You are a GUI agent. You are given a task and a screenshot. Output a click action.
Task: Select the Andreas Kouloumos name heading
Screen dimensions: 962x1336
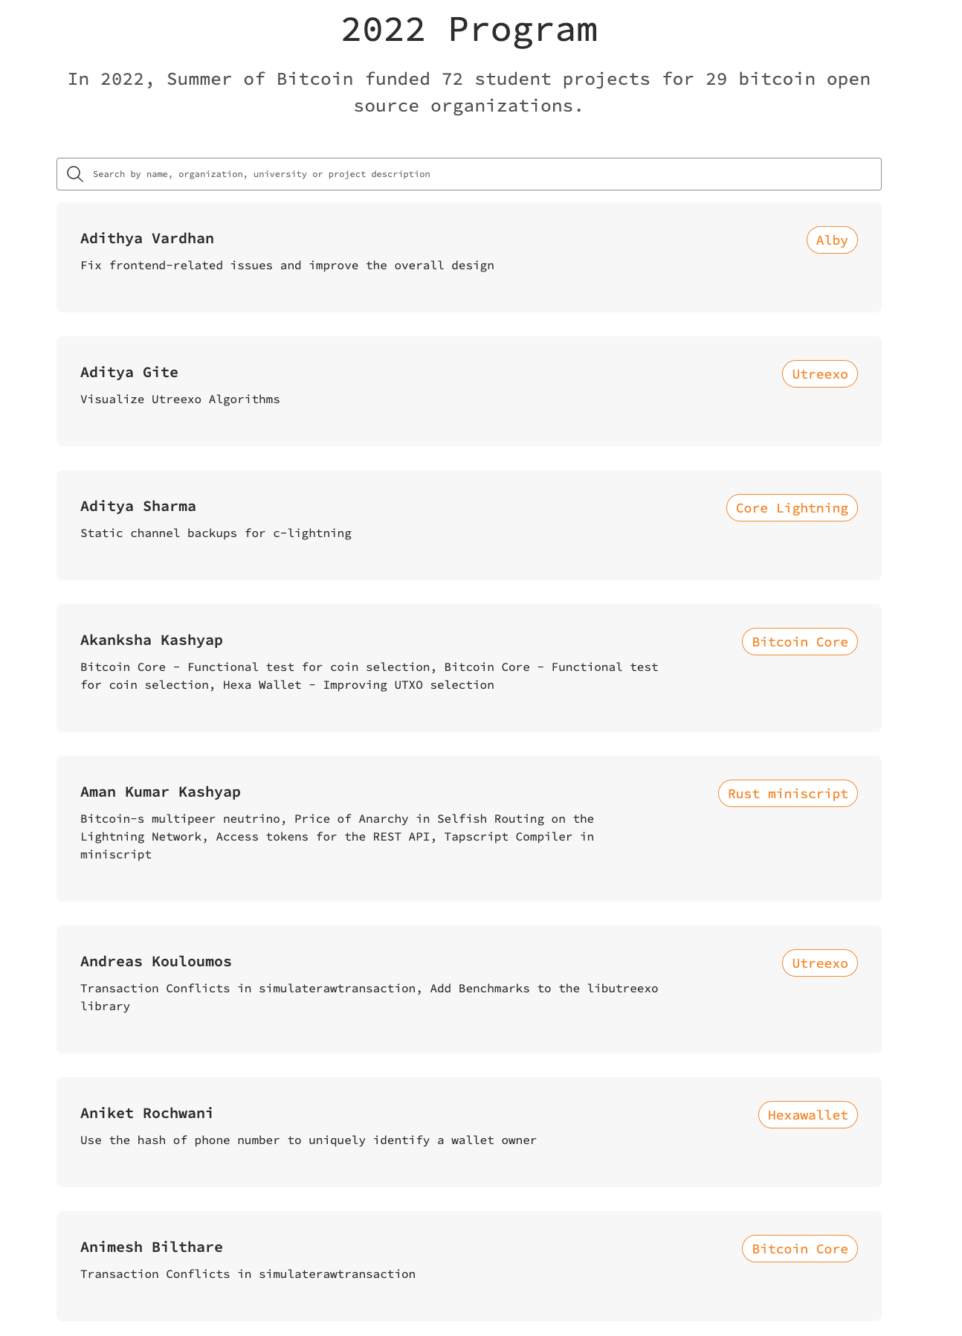point(156,962)
